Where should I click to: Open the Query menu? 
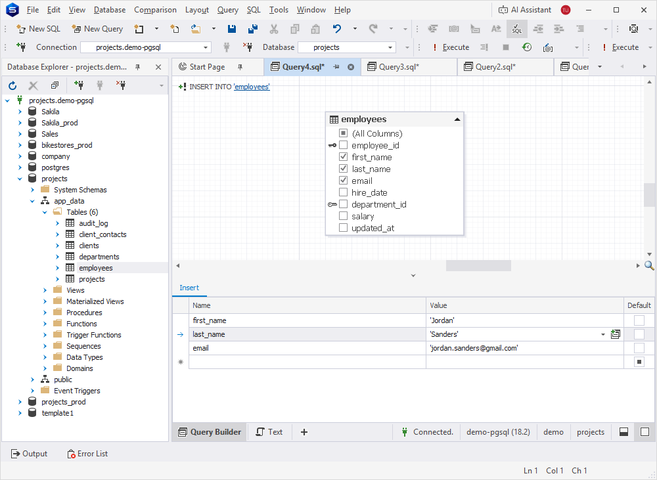227,10
